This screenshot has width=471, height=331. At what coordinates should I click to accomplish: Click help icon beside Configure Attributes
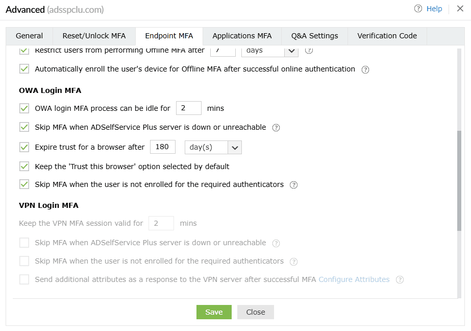pyautogui.click(x=400, y=280)
